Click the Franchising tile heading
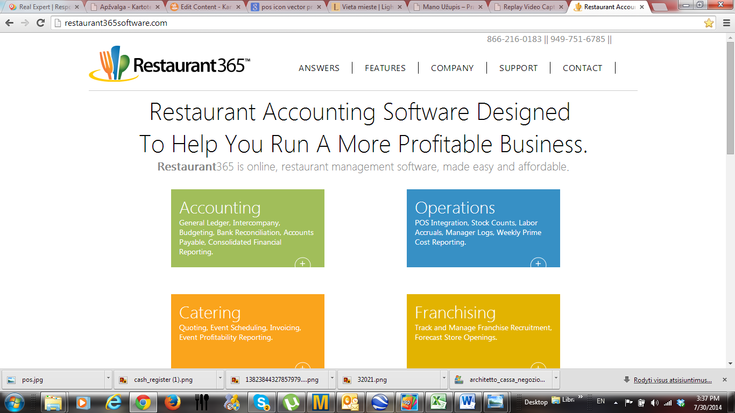Viewport: 735px width, 413px height. point(455,313)
